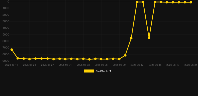The image size is (198, 96).
Task: Click the 2025-06-21 x-axis label
Action: (191, 65)
